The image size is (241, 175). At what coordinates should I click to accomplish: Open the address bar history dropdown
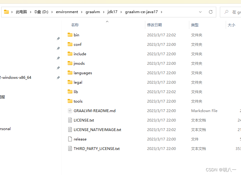pos(200,12)
